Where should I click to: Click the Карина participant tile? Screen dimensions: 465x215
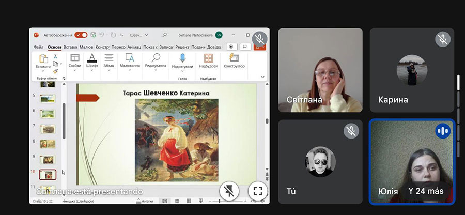pyautogui.click(x=412, y=70)
